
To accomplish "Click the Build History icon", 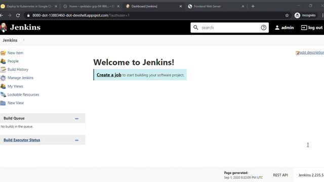I will point(3,70).
